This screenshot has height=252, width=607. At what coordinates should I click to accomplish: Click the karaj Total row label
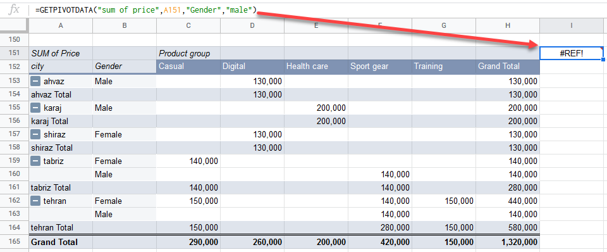61,122
